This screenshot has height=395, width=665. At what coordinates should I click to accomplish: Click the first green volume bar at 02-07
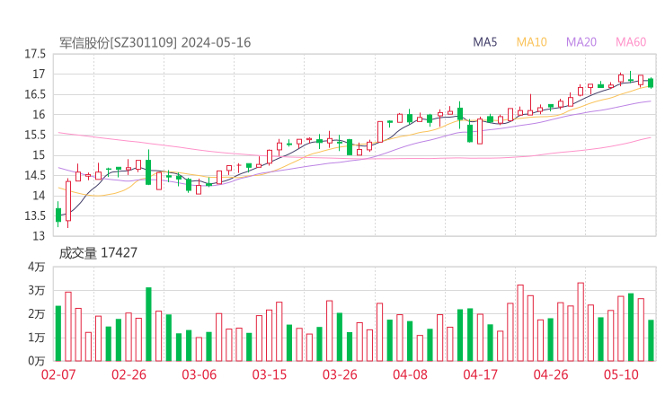point(58,334)
